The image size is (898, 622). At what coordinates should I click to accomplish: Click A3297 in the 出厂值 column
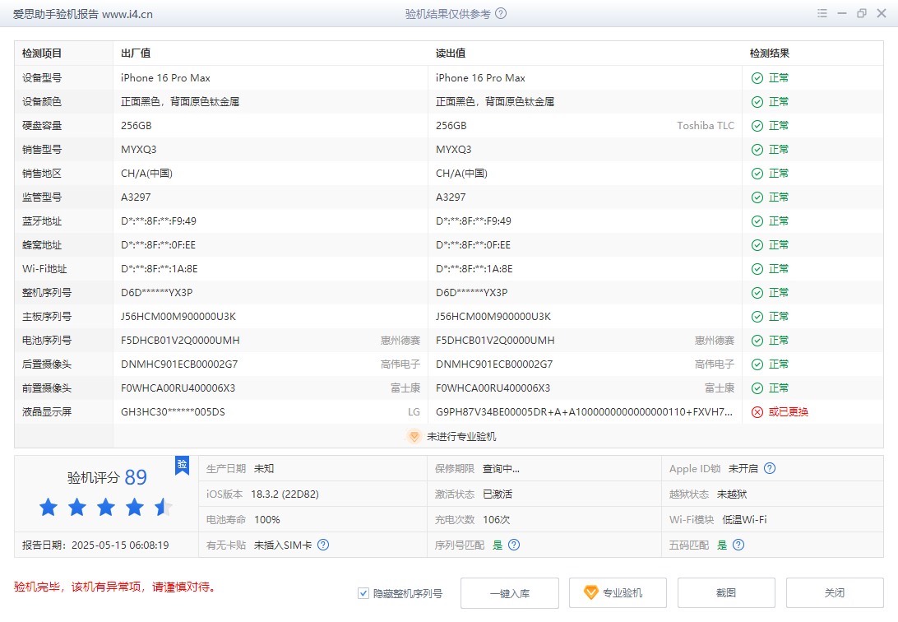pos(136,197)
